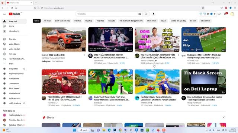Open Microsoft Edge from the taskbar
Viewport: 238px width, 133px height.
[109, 130]
